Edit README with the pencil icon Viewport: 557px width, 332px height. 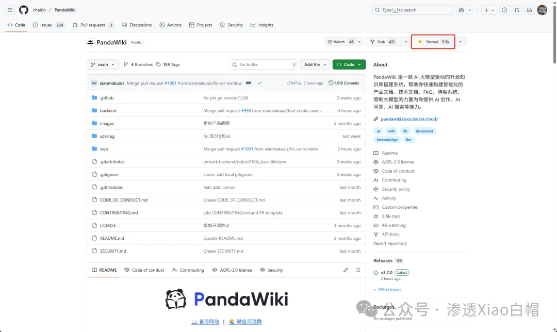tap(346, 270)
